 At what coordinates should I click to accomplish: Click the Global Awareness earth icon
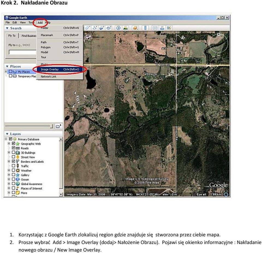coord(18,184)
